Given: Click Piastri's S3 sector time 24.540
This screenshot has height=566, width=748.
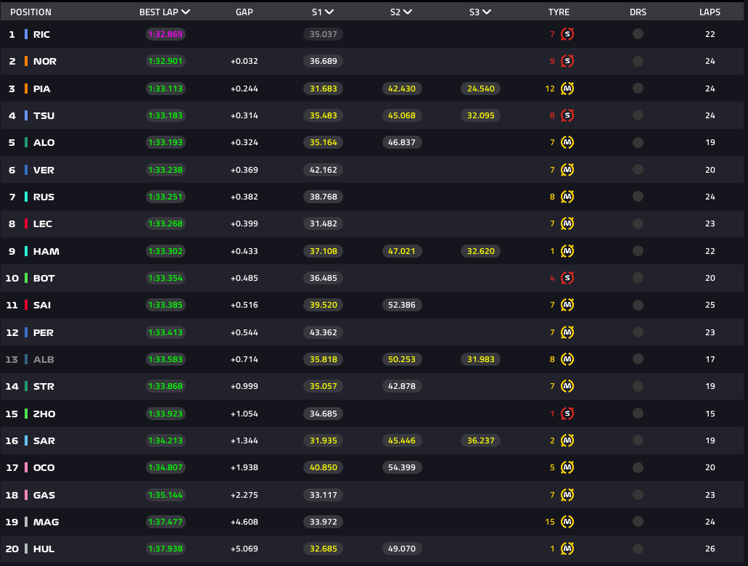Looking at the screenshot, I should (480, 89).
